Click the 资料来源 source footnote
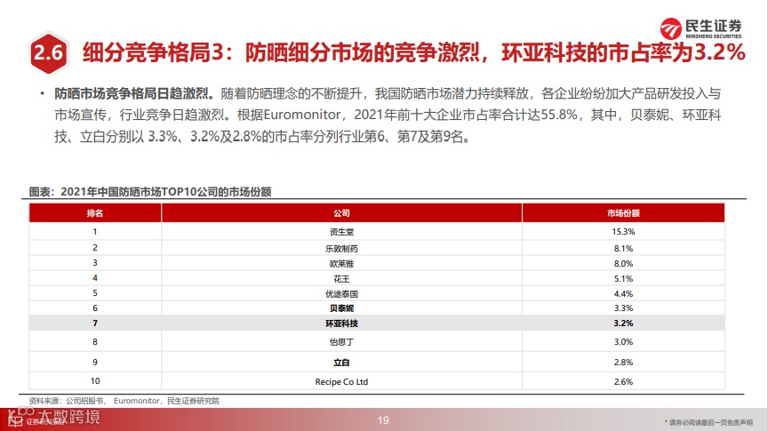 click(x=124, y=401)
